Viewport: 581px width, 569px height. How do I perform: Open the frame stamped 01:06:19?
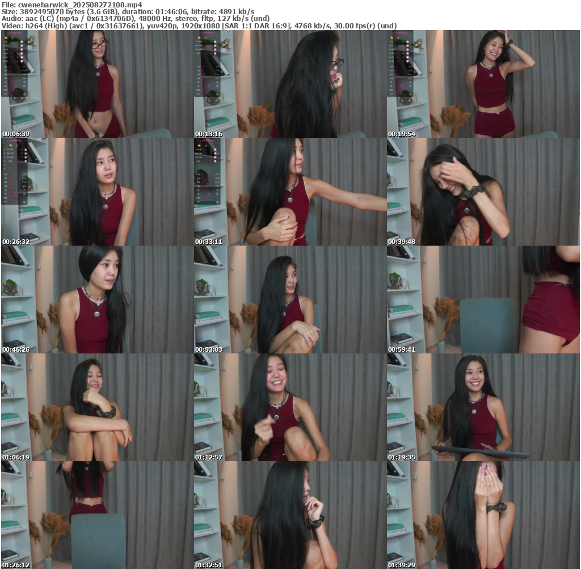click(x=97, y=407)
